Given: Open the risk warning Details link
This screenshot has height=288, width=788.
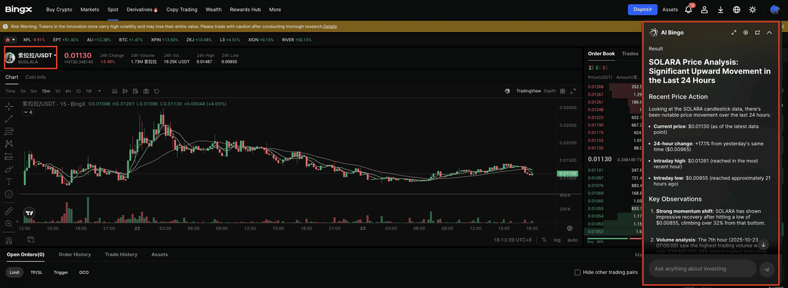Looking at the screenshot, I should (x=330, y=26).
